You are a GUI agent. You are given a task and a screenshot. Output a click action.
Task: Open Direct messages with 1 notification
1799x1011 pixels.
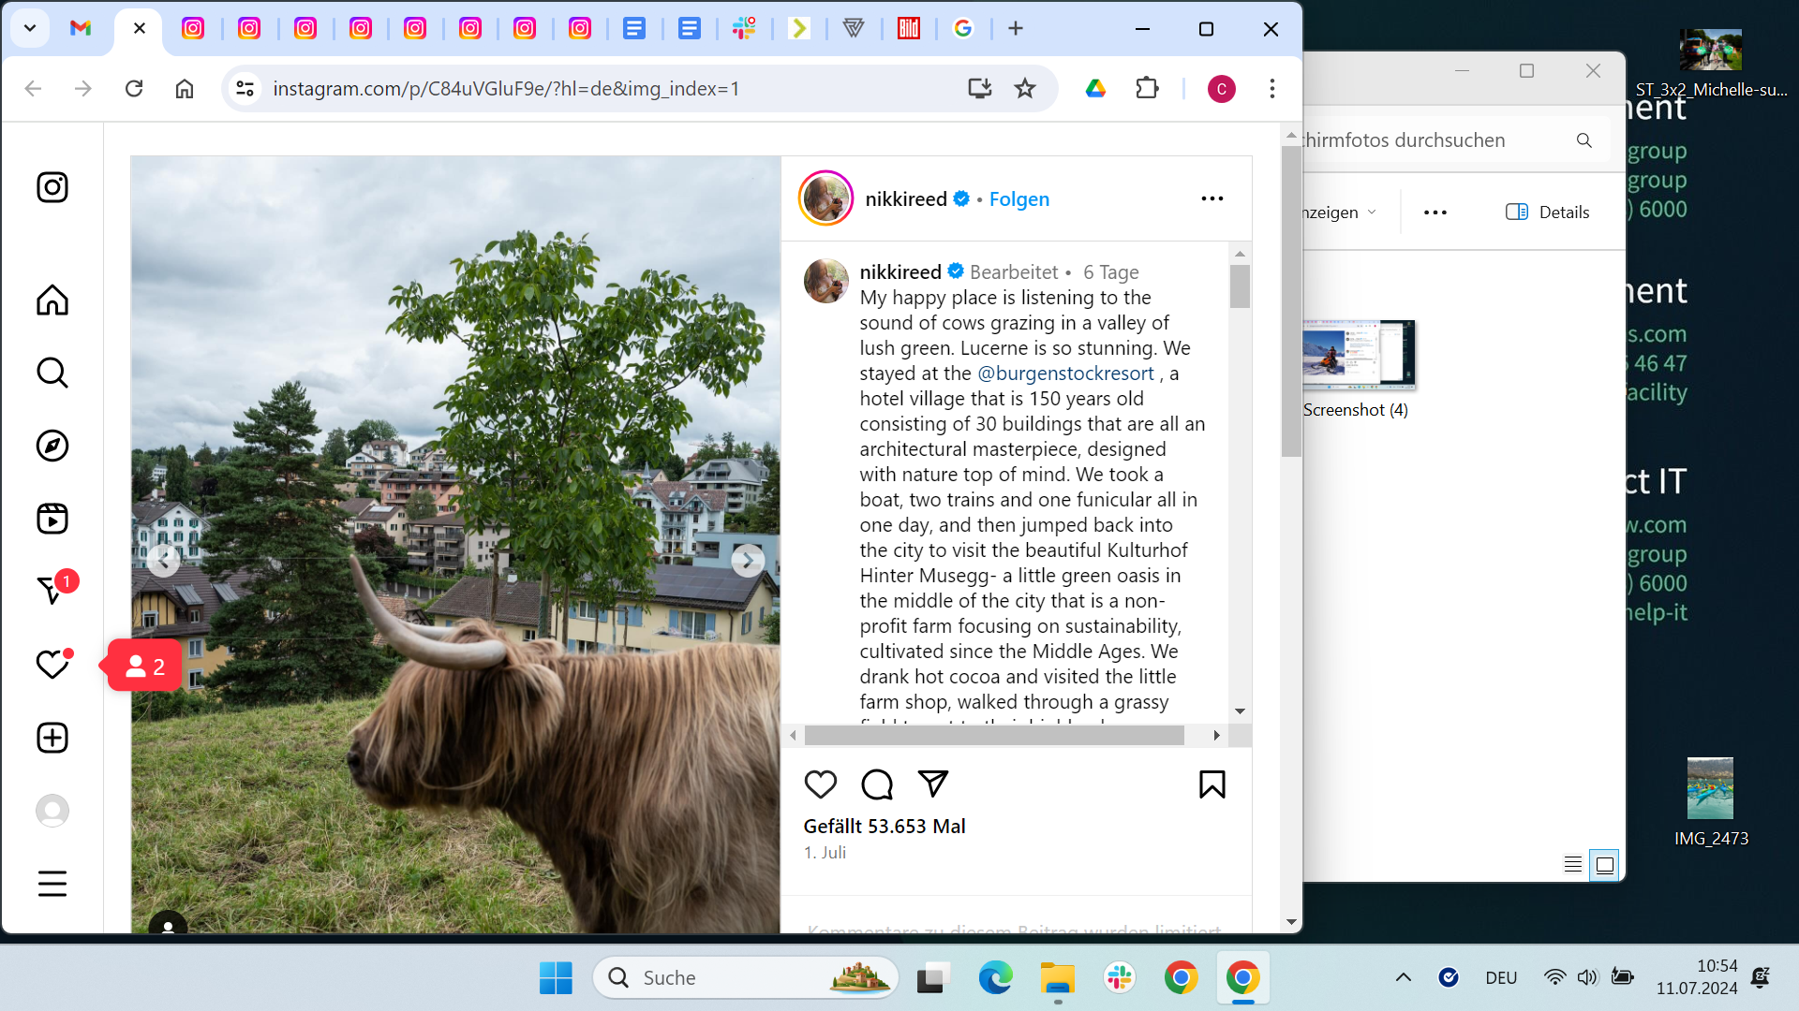click(52, 591)
